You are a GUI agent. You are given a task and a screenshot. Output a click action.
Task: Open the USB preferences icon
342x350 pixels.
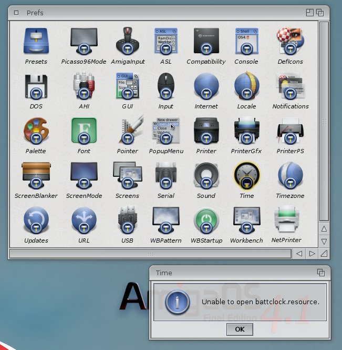(x=127, y=221)
